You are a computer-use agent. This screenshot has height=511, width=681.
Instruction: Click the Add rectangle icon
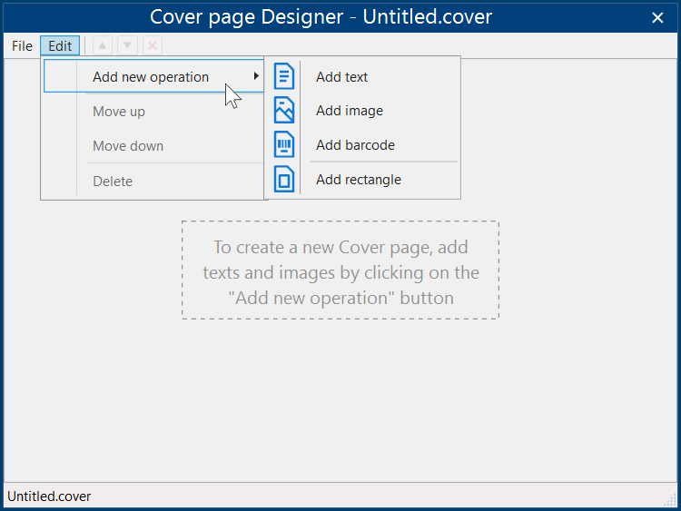pos(284,179)
